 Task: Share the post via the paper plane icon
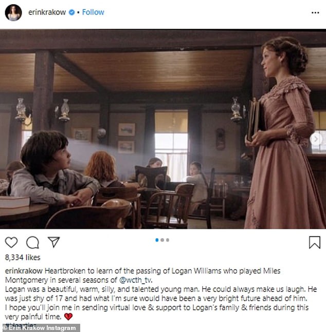pos(53,242)
